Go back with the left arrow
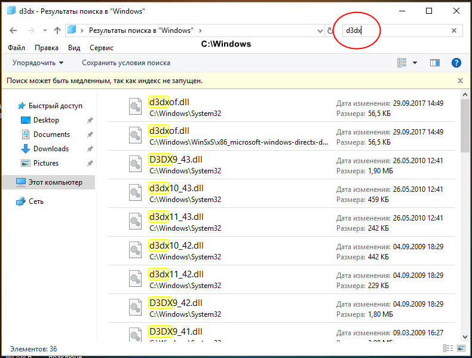The width and height of the screenshot is (472, 358). point(13,30)
